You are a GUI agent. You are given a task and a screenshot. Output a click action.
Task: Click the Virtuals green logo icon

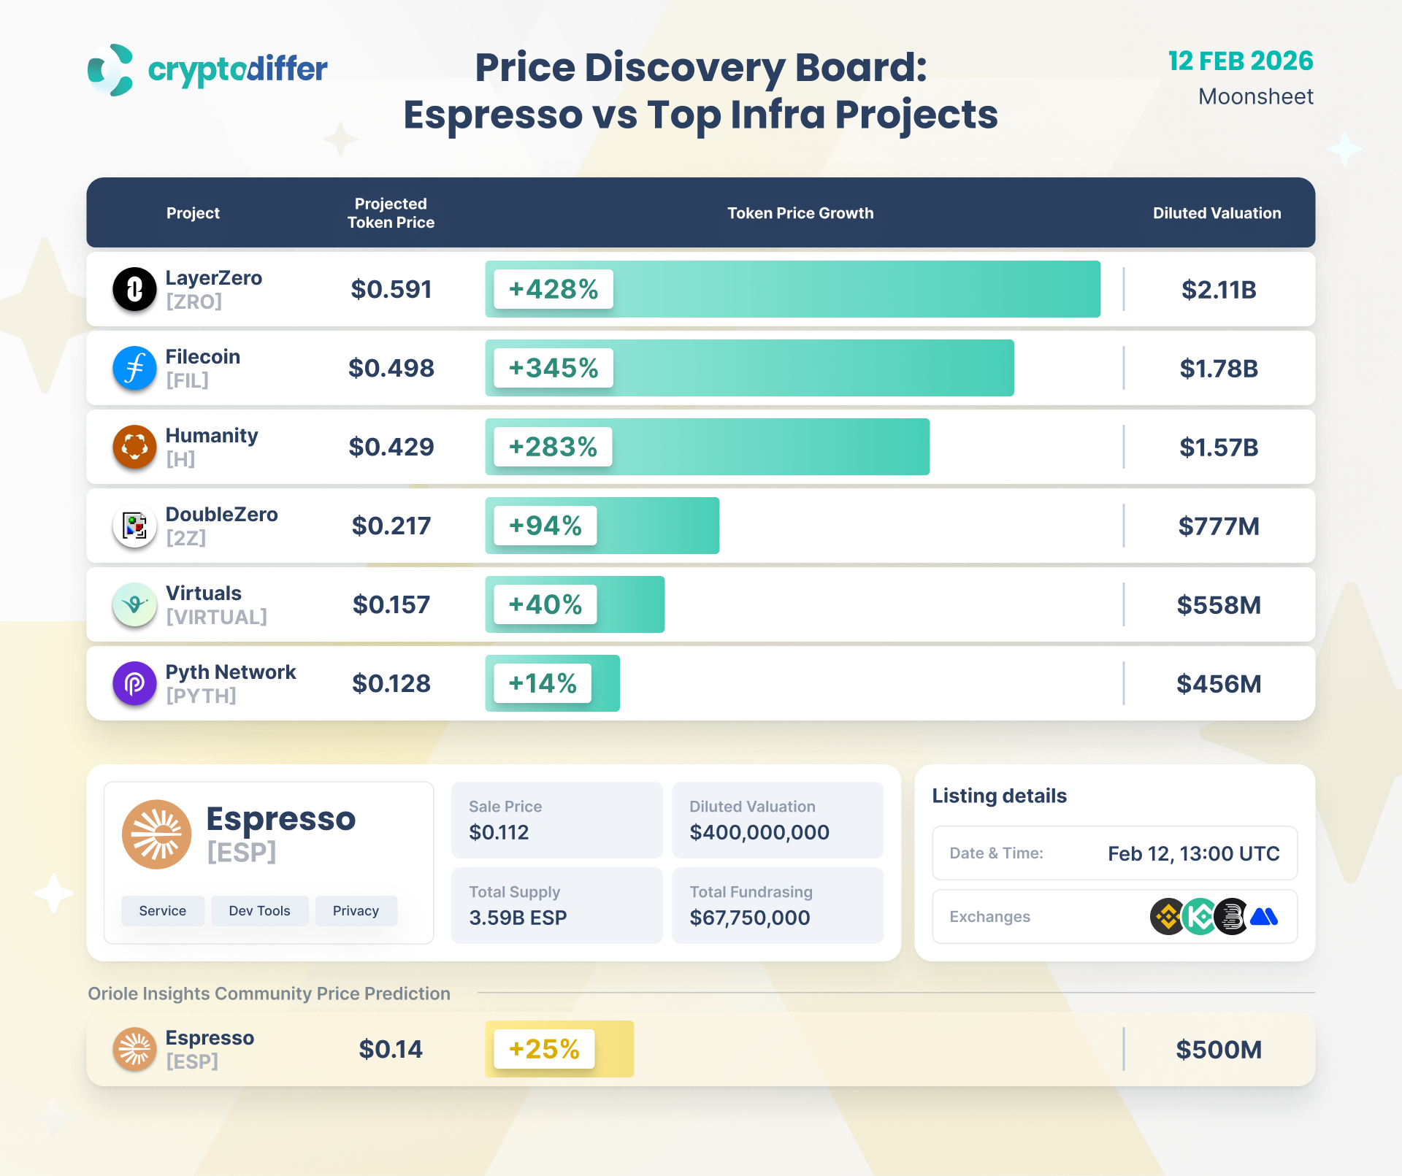(134, 604)
